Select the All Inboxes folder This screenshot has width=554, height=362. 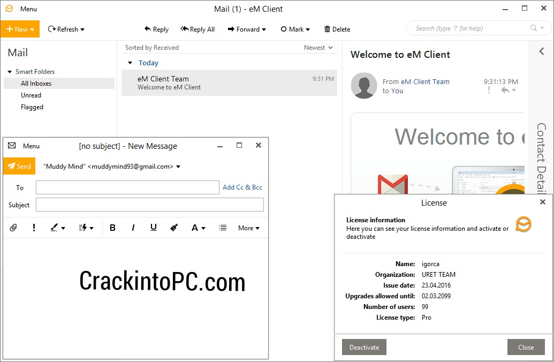[59, 84]
